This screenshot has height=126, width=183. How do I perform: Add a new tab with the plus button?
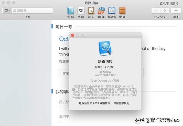point(176,10)
